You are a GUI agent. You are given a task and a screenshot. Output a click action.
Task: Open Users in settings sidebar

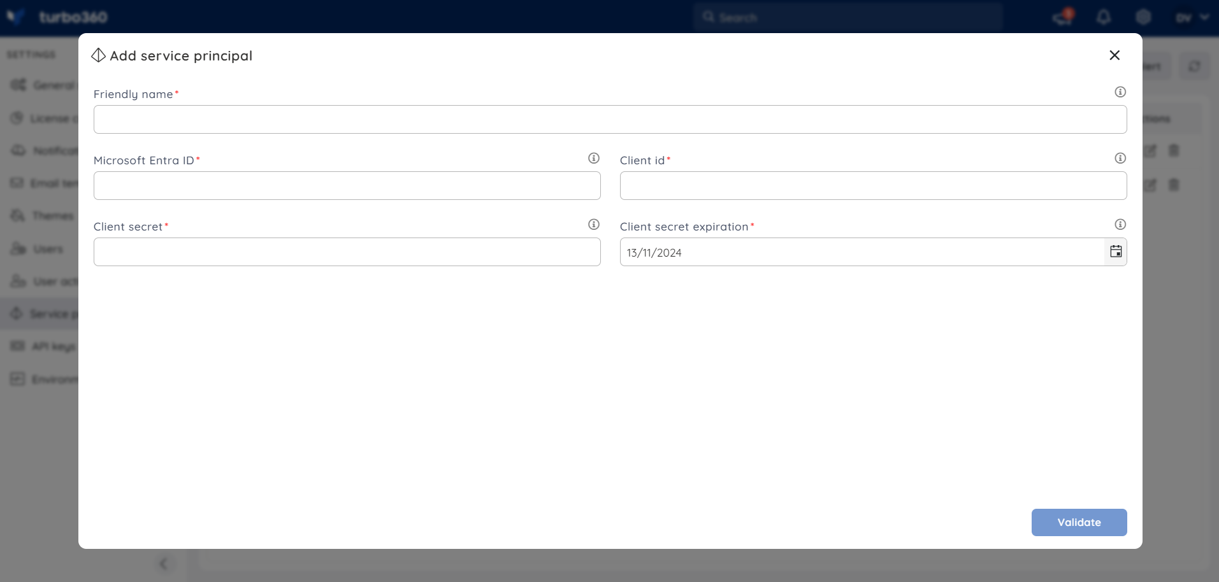[x=40, y=249]
